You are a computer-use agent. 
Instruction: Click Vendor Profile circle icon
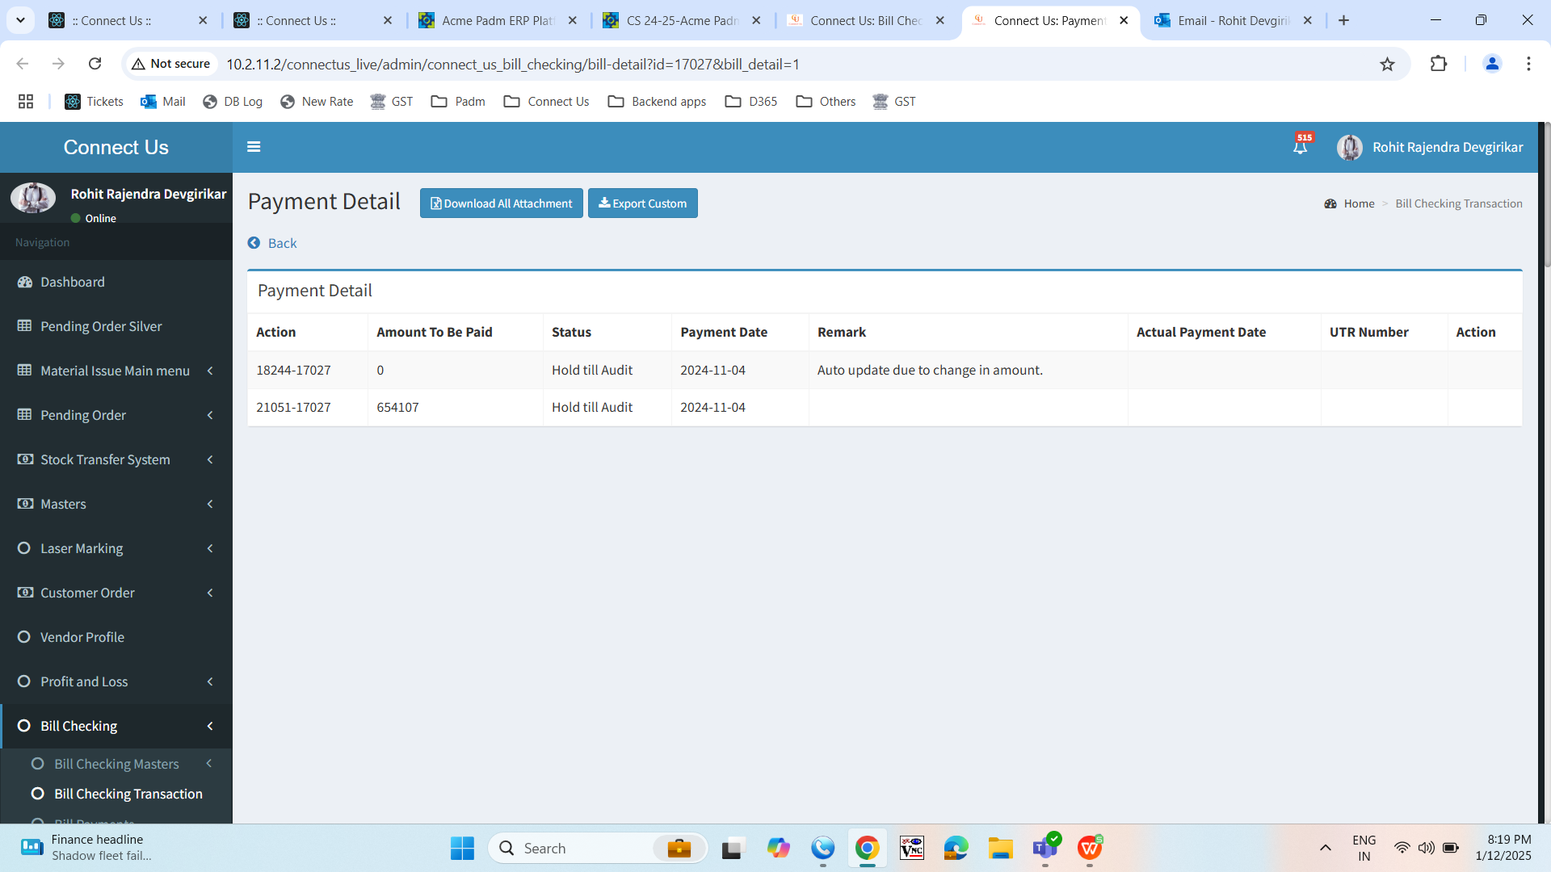click(x=24, y=637)
